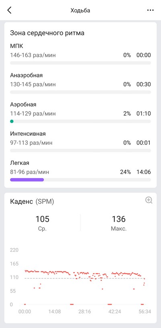Tap the back arrow icon

tap(9, 10)
